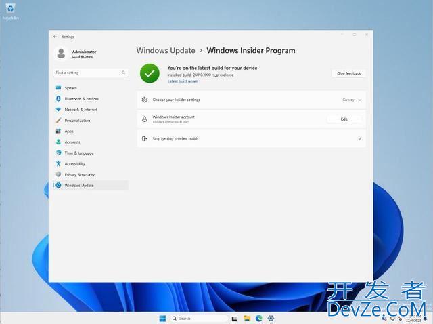Open the Windows Start button
The width and height of the screenshot is (433, 324).
tap(162, 318)
